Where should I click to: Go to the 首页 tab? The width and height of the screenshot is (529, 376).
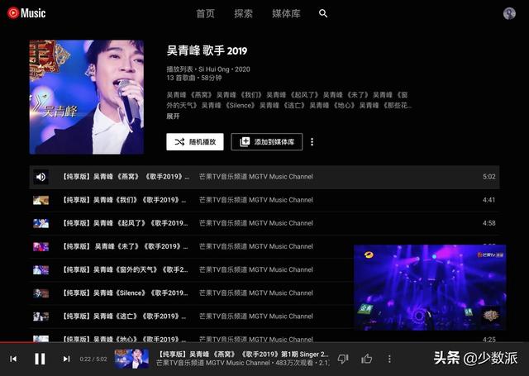click(205, 14)
